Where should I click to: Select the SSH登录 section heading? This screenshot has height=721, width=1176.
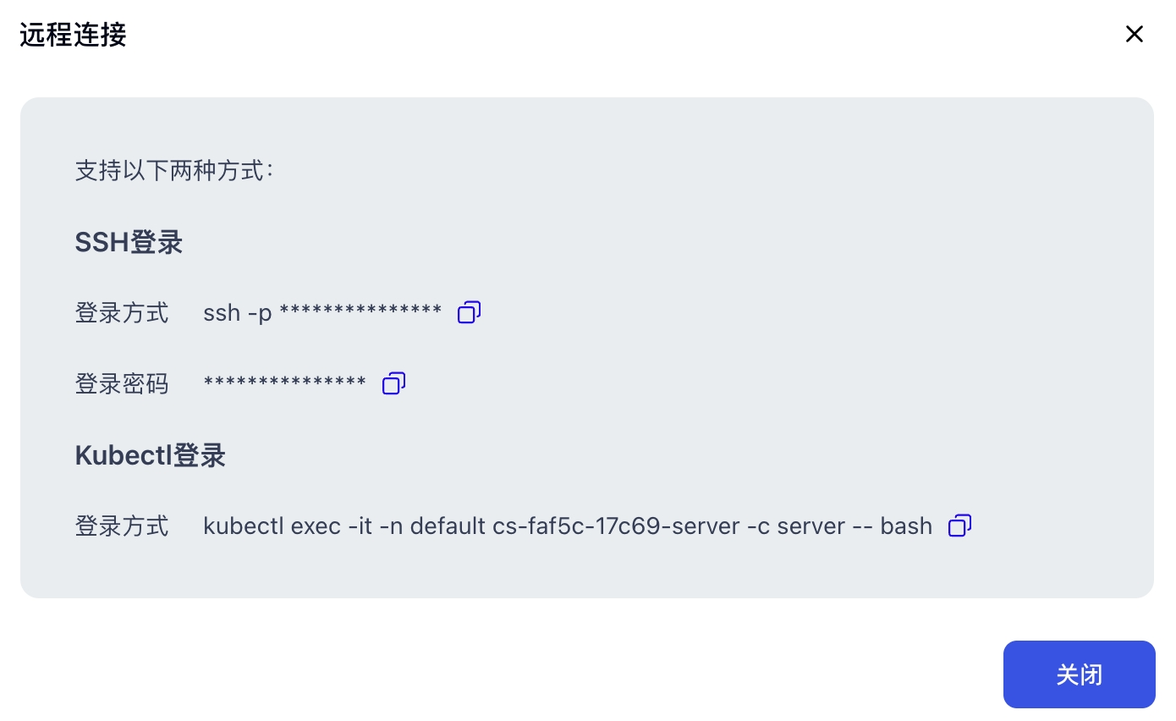coord(129,243)
